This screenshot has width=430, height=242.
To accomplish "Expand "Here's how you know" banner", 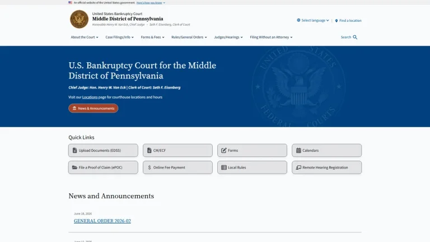I will [151, 2].
